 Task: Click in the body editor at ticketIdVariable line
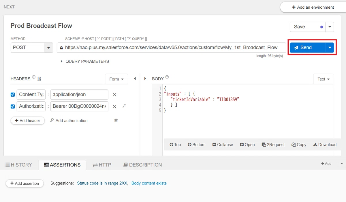point(205,99)
